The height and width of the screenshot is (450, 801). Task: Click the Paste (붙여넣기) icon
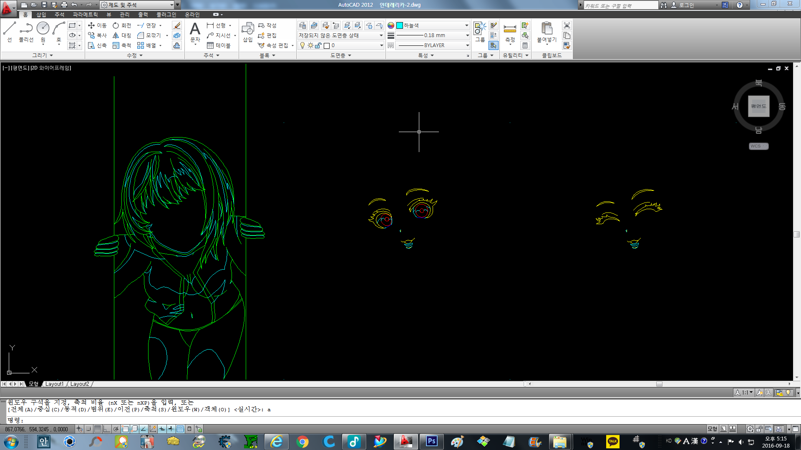[547, 32]
